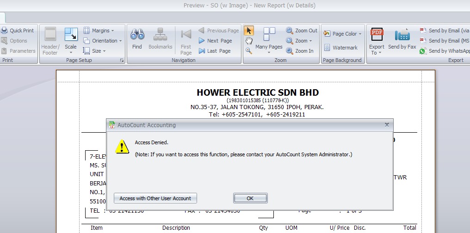The width and height of the screenshot is (470, 233).
Task: Click Zoom Out
Action: pyautogui.click(x=302, y=31)
